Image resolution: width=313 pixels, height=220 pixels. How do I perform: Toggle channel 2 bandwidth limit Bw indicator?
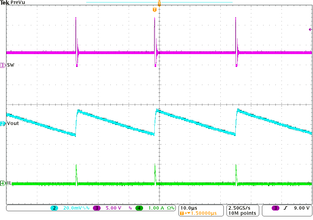(88, 208)
